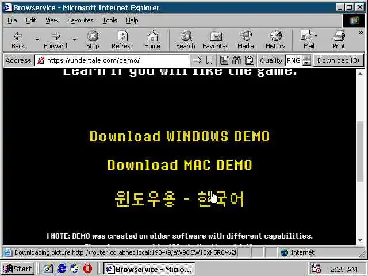368x276 pixels.
Task: Click the Go arrow beside address bar
Action: point(197,60)
